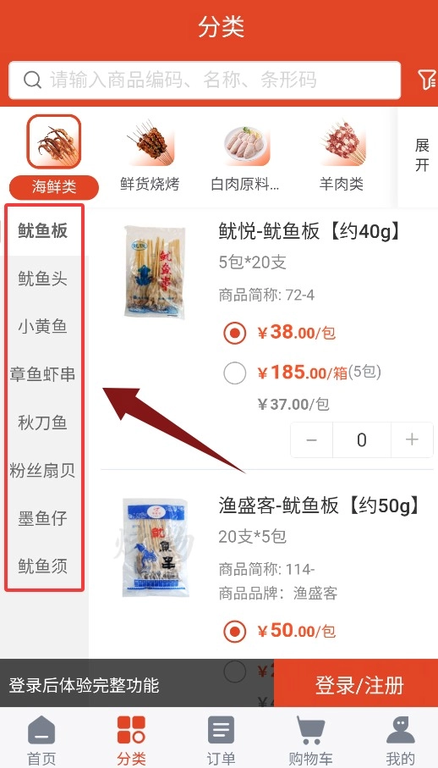Switch to 粉丝扇贝 subcategory
Image resolution: width=438 pixels, height=768 pixels.
(x=43, y=470)
